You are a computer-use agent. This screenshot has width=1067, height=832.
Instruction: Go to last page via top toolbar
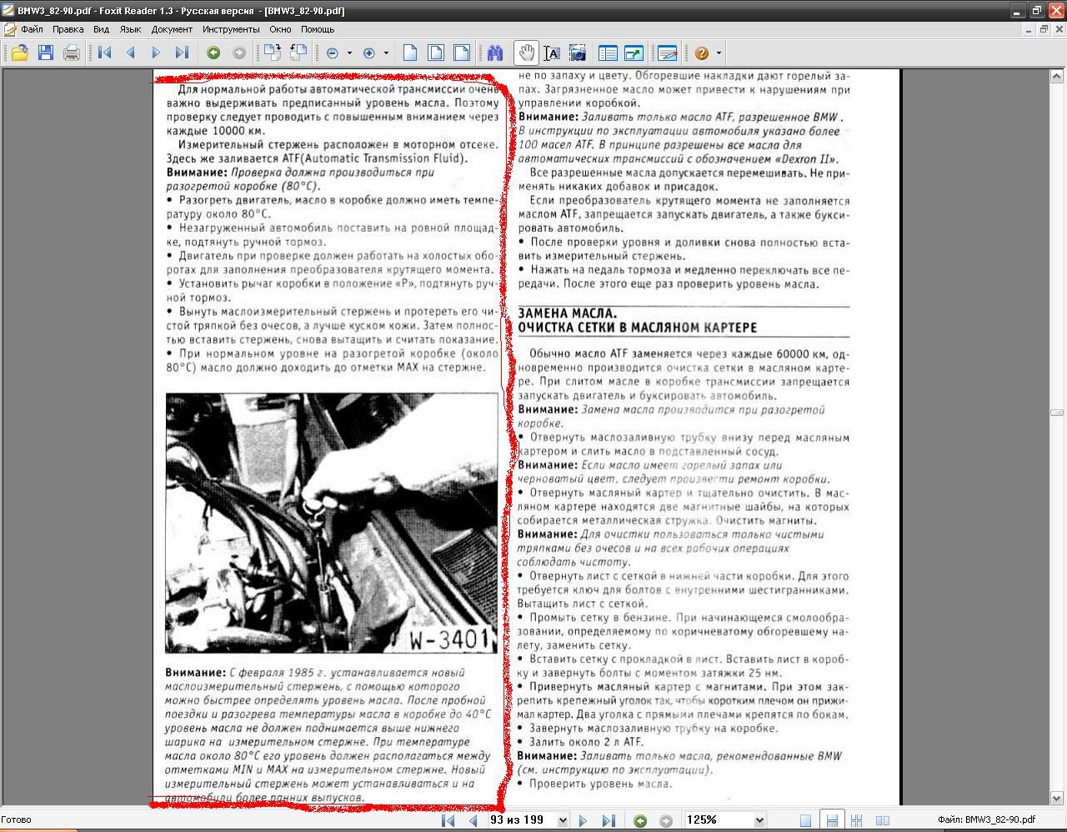(182, 53)
